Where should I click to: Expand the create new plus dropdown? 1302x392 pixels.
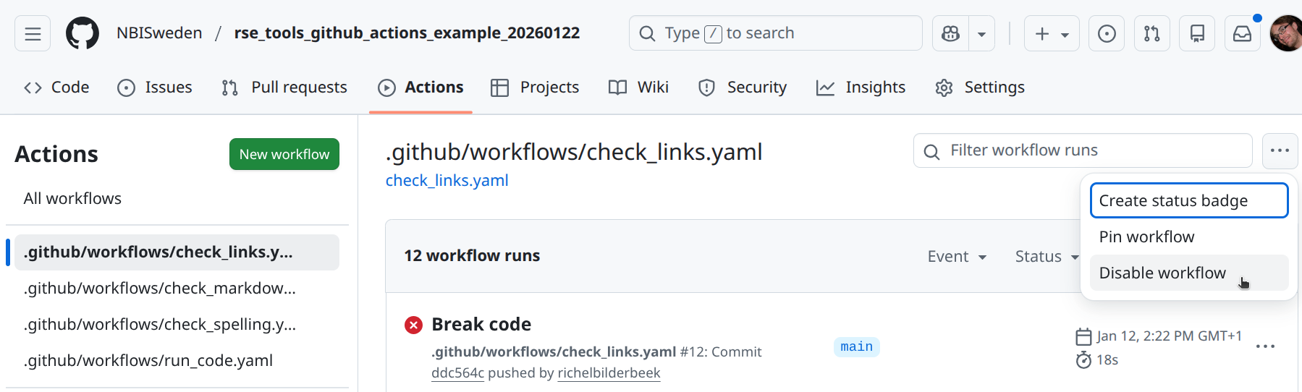[x=1052, y=33]
